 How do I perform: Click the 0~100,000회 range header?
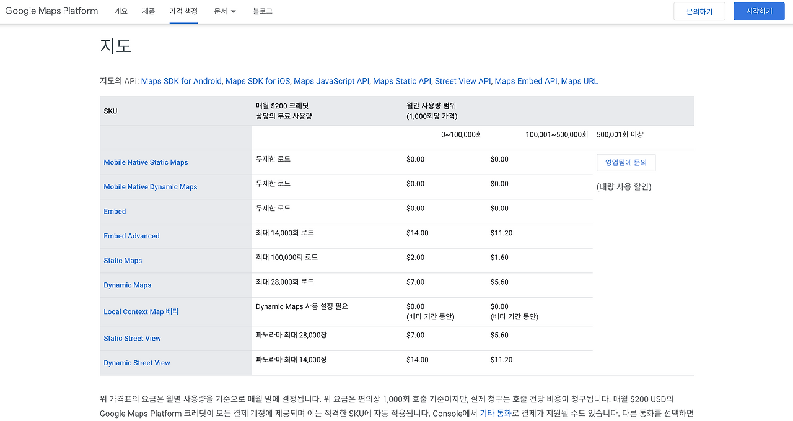tap(462, 134)
